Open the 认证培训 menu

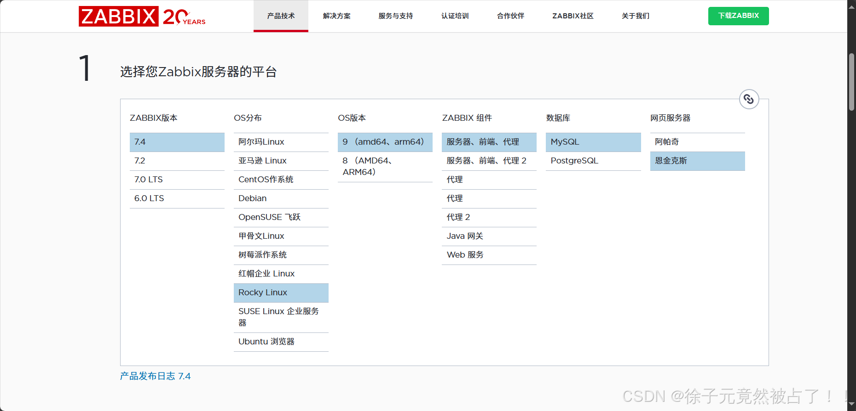pos(455,16)
